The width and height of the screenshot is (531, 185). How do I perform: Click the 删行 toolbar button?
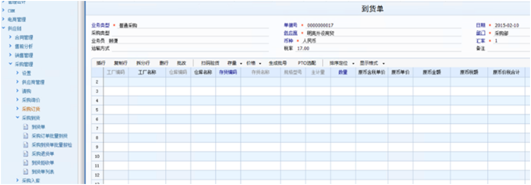pos(164,63)
